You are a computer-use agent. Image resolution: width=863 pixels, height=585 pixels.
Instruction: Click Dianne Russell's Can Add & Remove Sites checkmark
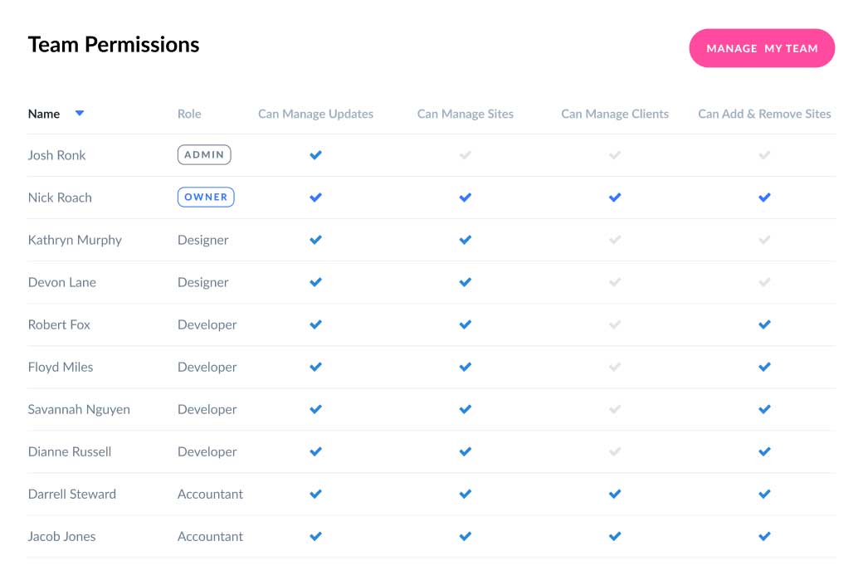[764, 451]
